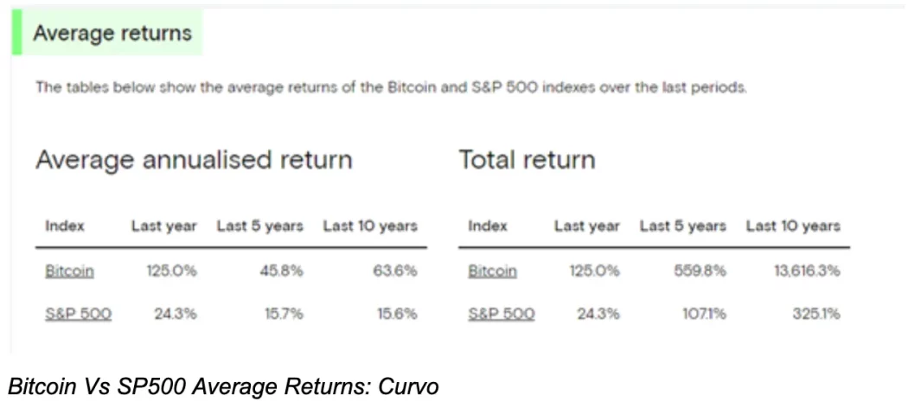Select Bitcoin's 13,616.3% total return cell

pyautogui.click(x=806, y=271)
